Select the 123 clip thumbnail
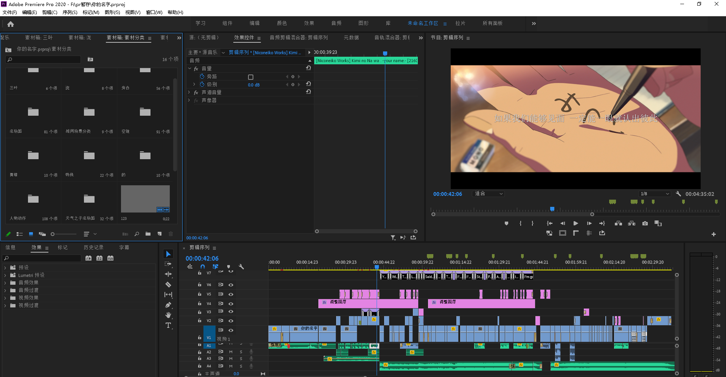726x377 pixels. 145,199
